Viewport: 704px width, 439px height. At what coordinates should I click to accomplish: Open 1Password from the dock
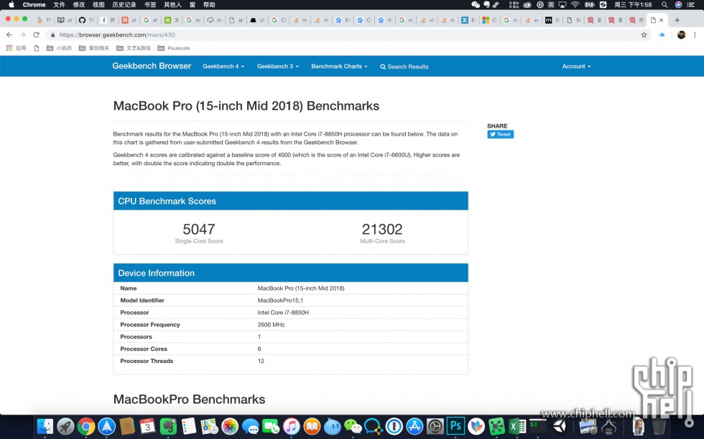tap(394, 426)
